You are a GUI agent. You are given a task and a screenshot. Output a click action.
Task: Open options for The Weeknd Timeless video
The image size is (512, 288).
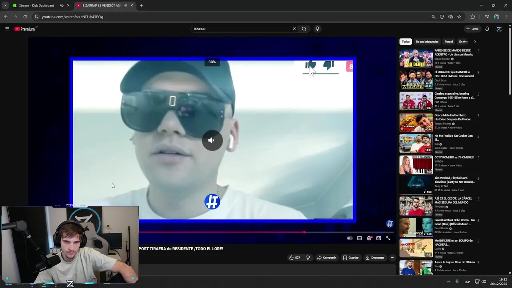pos(478,178)
